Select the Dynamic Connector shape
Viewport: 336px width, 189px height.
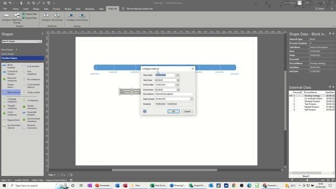click(31, 127)
